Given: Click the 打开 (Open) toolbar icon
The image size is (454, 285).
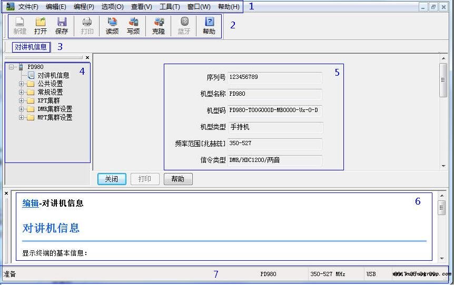Looking at the screenshot, I should point(41,26).
